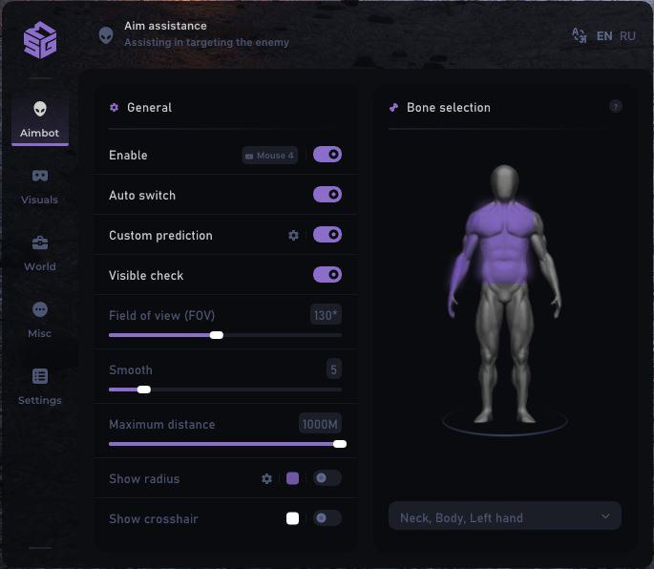The height and width of the screenshot is (569, 654).
Task: Select EN language option
Action: [604, 36]
